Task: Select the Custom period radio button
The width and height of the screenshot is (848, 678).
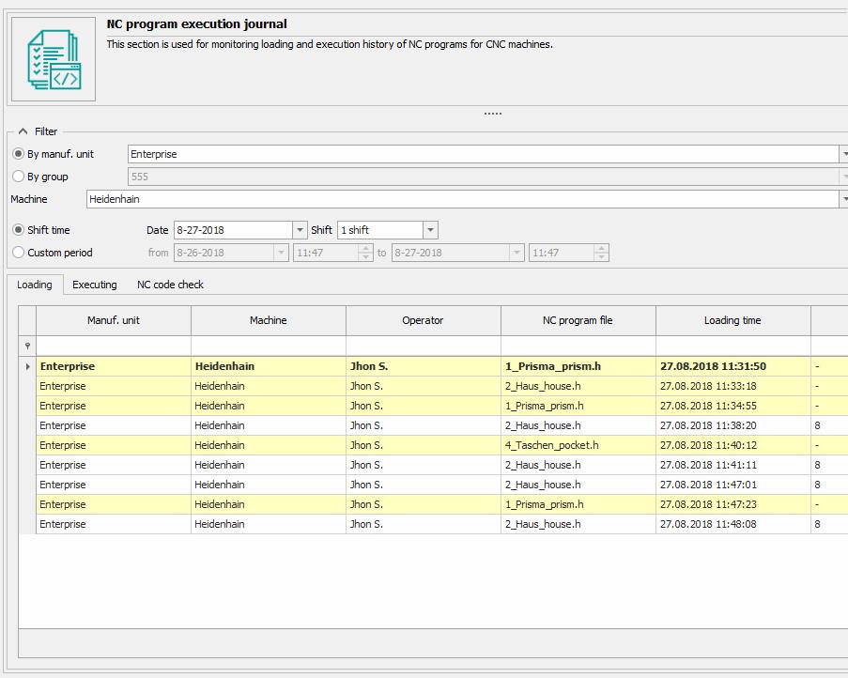Action: pyautogui.click(x=18, y=253)
